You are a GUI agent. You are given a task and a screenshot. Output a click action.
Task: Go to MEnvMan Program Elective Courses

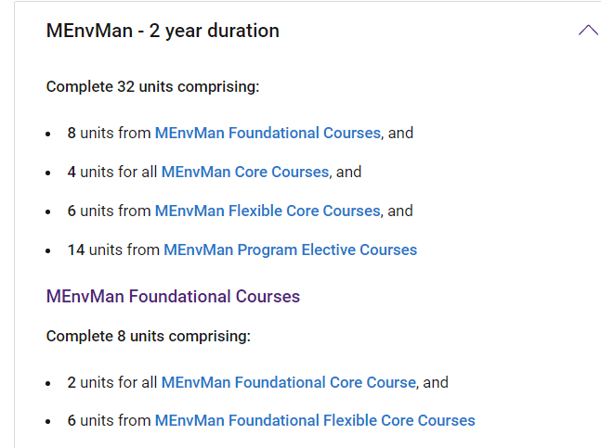(290, 250)
